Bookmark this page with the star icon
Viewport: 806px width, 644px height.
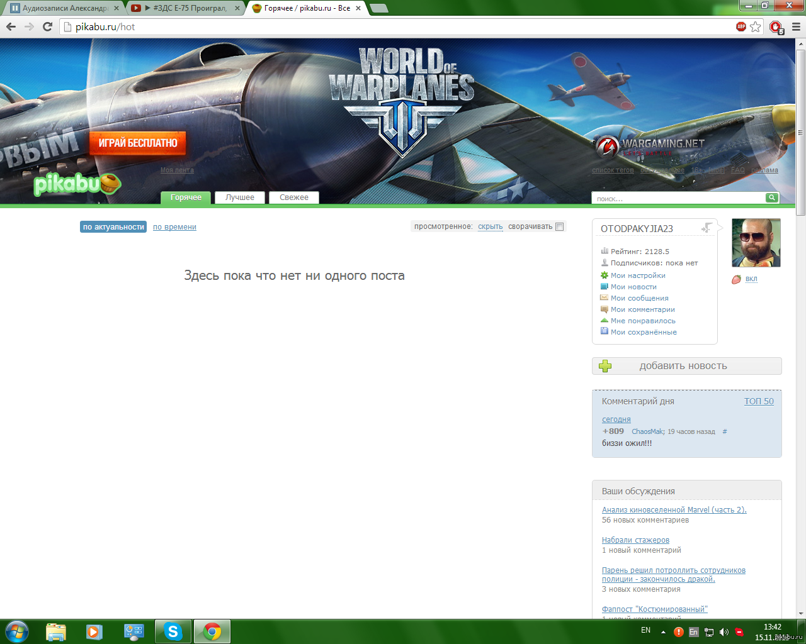coord(756,26)
